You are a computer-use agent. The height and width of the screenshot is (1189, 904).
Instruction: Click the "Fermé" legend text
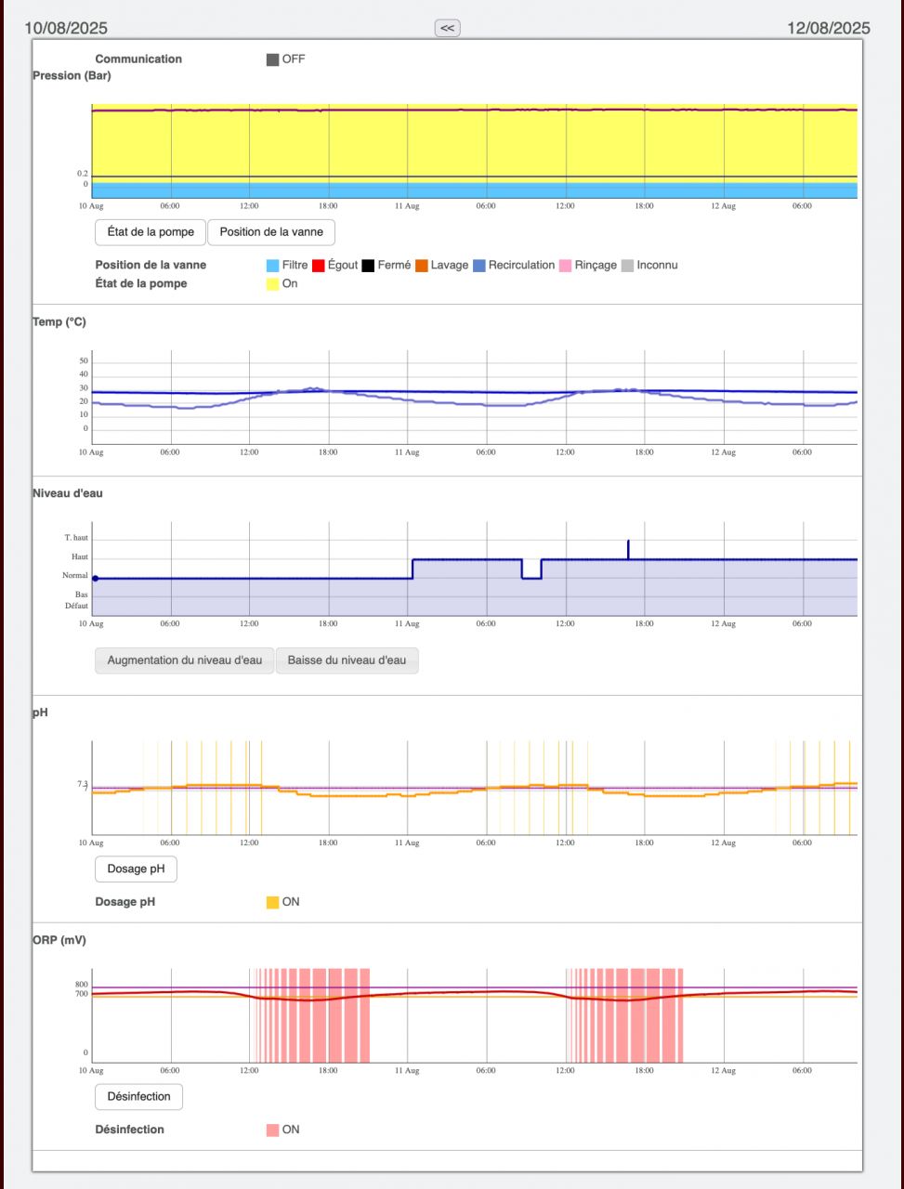tap(394, 266)
